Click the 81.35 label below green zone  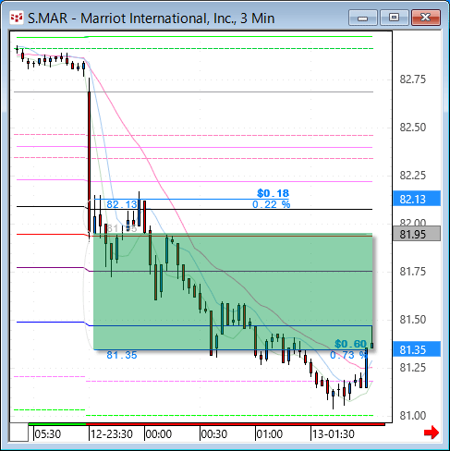122,355
